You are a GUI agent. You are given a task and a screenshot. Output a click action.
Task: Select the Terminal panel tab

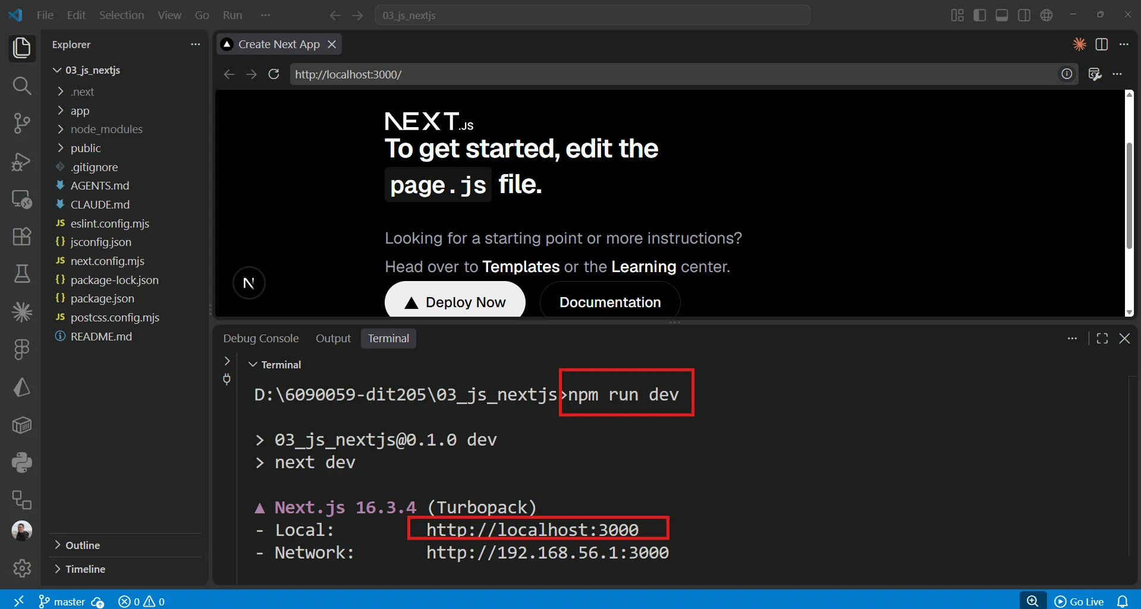pyautogui.click(x=388, y=338)
